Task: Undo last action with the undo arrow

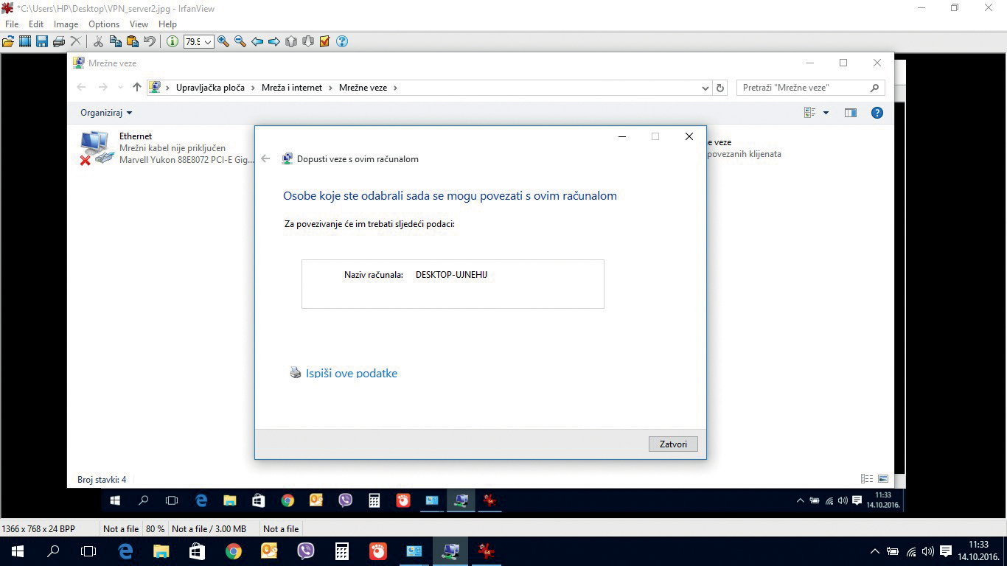Action: tap(150, 42)
